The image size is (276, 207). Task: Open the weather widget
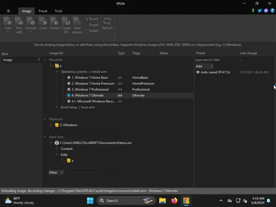(x=19, y=201)
